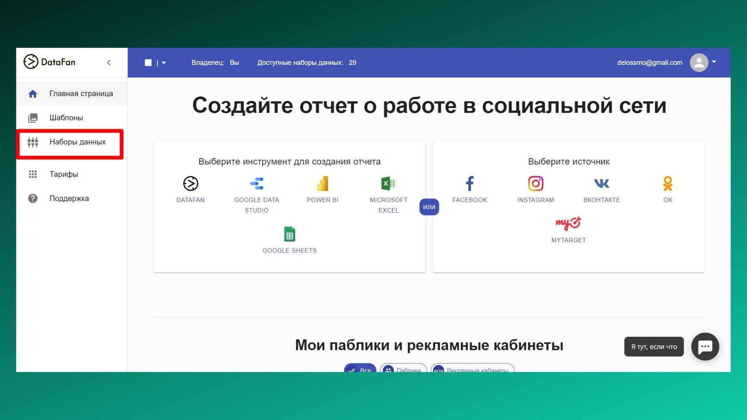Click the user avatar icon

tap(699, 62)
